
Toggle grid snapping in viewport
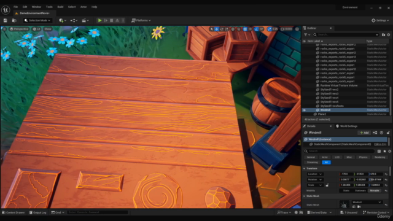click(245, 29)
